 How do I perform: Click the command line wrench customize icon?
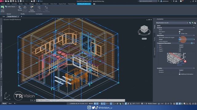[x=35, y=100]
